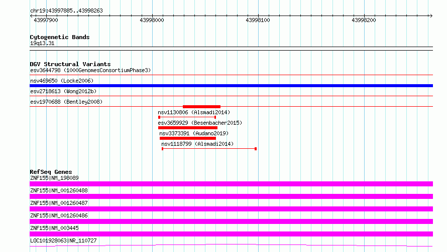The height and width of the screenshot is (252, 447).
Task: Select the 19q13.31 band label
Action: pyautogui.click(x=42, y=43)
